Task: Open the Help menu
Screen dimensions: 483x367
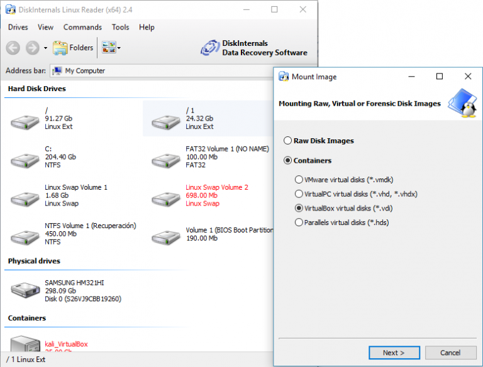Action: point(147,27)
